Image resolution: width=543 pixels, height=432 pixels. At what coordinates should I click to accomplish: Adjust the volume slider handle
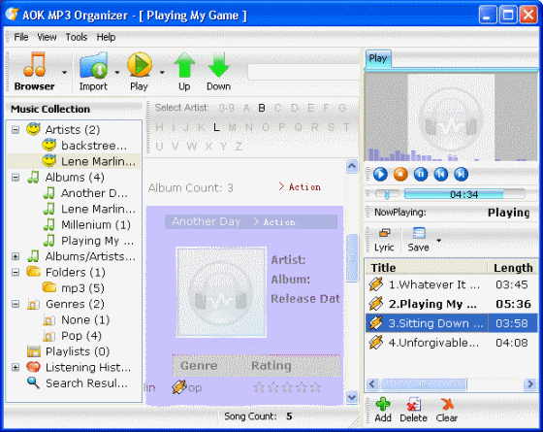[x=387, y=194]
